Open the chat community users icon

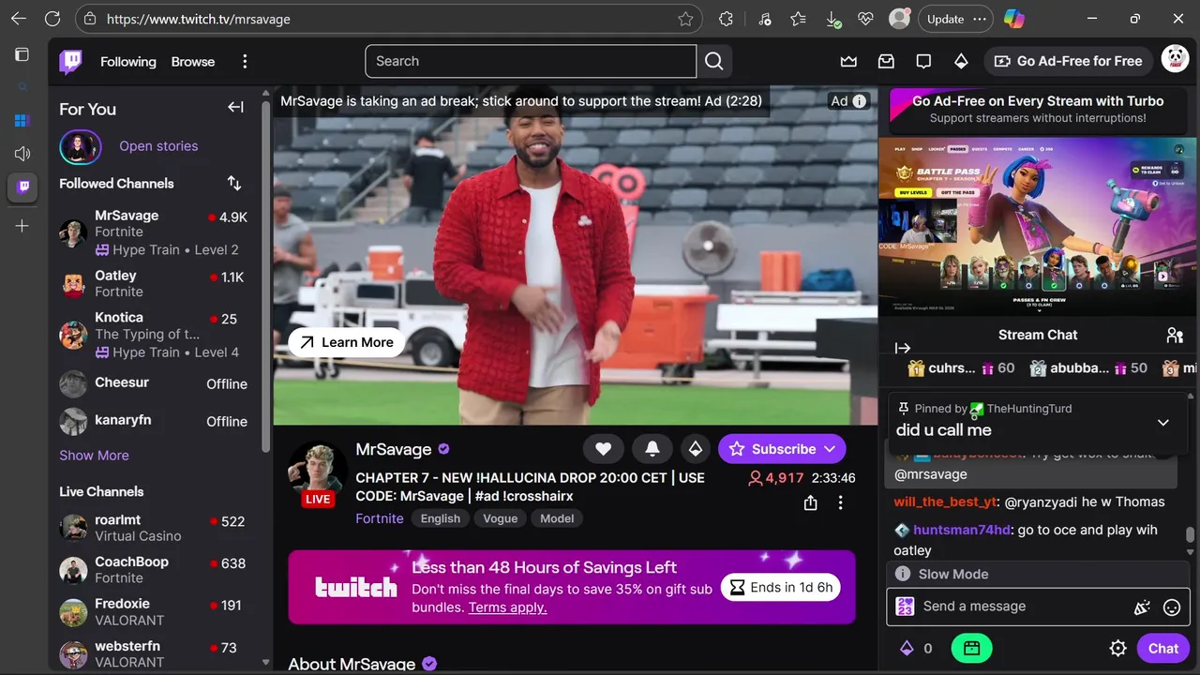(x=1175, y=335)
